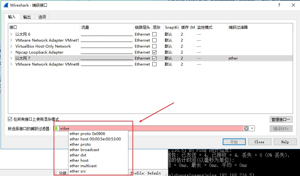Click the green bookmark icon in capture filter
The image size is (300, 176).
(x=56, y=128)
